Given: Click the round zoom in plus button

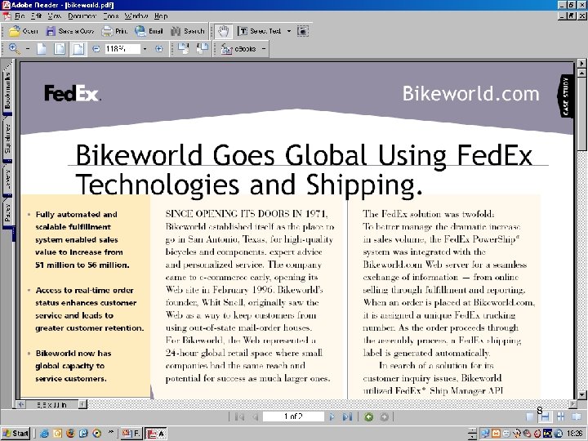Looking at the screenshot, I should (159, 49).
